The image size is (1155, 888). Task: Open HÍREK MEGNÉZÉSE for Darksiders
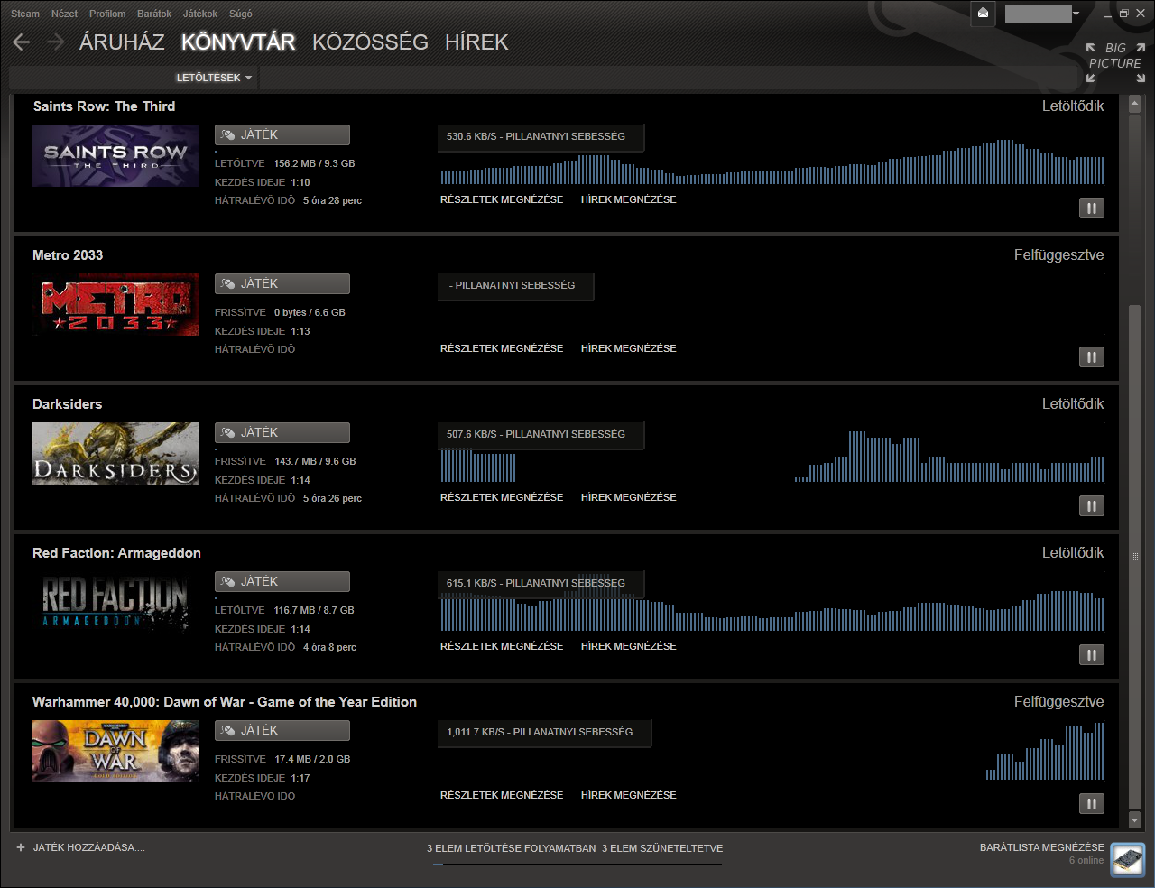point(629,497)
